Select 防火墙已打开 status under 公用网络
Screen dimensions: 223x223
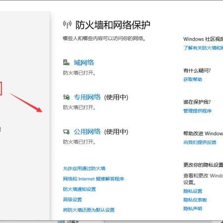pyautogui.click(x=79, y=142)
